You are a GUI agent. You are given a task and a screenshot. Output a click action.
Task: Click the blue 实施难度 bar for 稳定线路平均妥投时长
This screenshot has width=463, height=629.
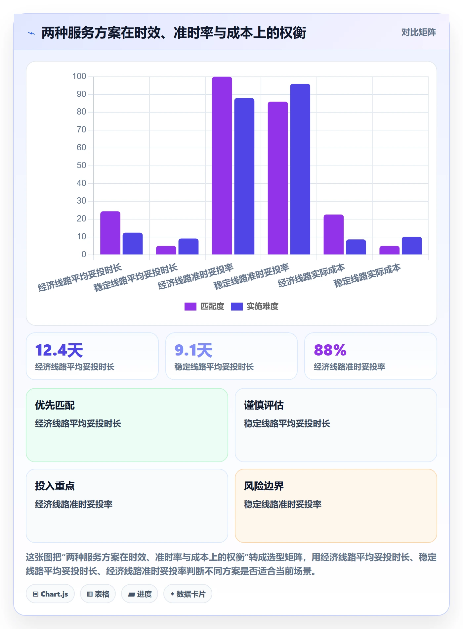click(189, 247)
